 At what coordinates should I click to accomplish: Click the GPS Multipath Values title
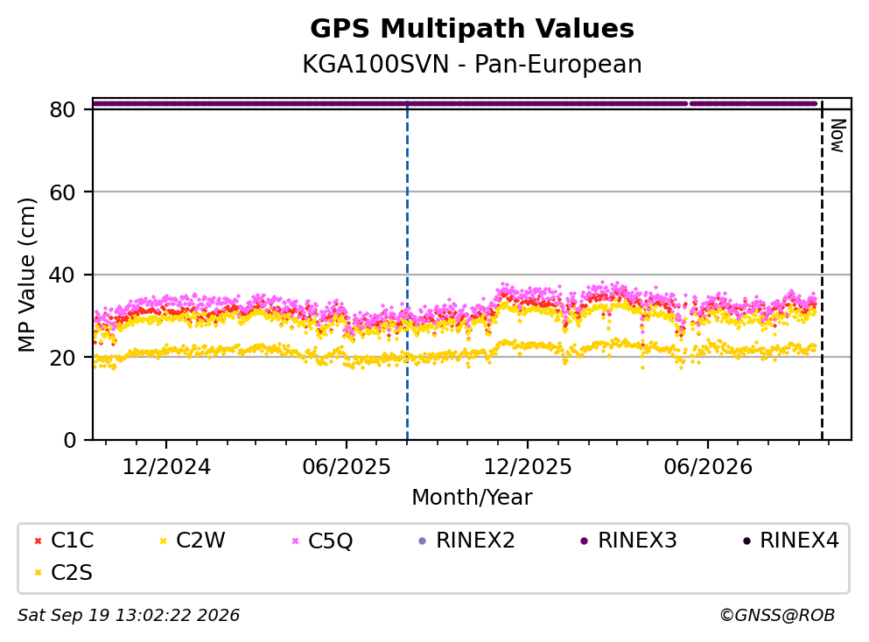(473, 29)
